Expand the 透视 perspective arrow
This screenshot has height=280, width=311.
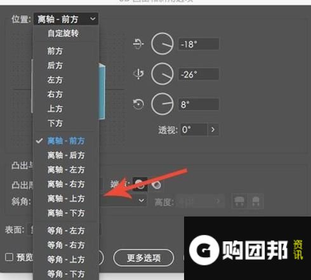tap(213, 130)
